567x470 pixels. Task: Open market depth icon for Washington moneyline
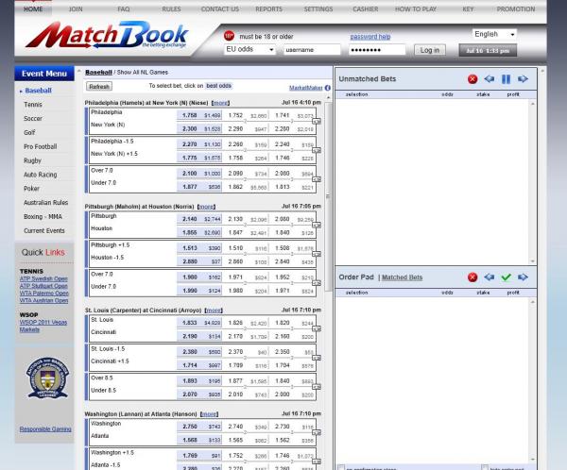click(x=317, y=432)
